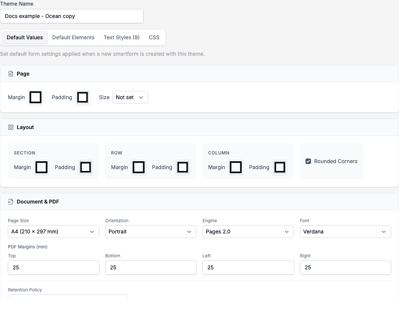Open the Section Padding box control
This screenshot has height=315, width=399.
tap(86, 167)
